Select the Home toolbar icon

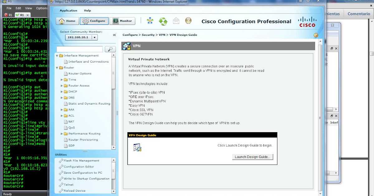(67, 21)
